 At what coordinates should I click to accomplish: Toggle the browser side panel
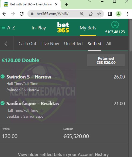pos(110,14)
